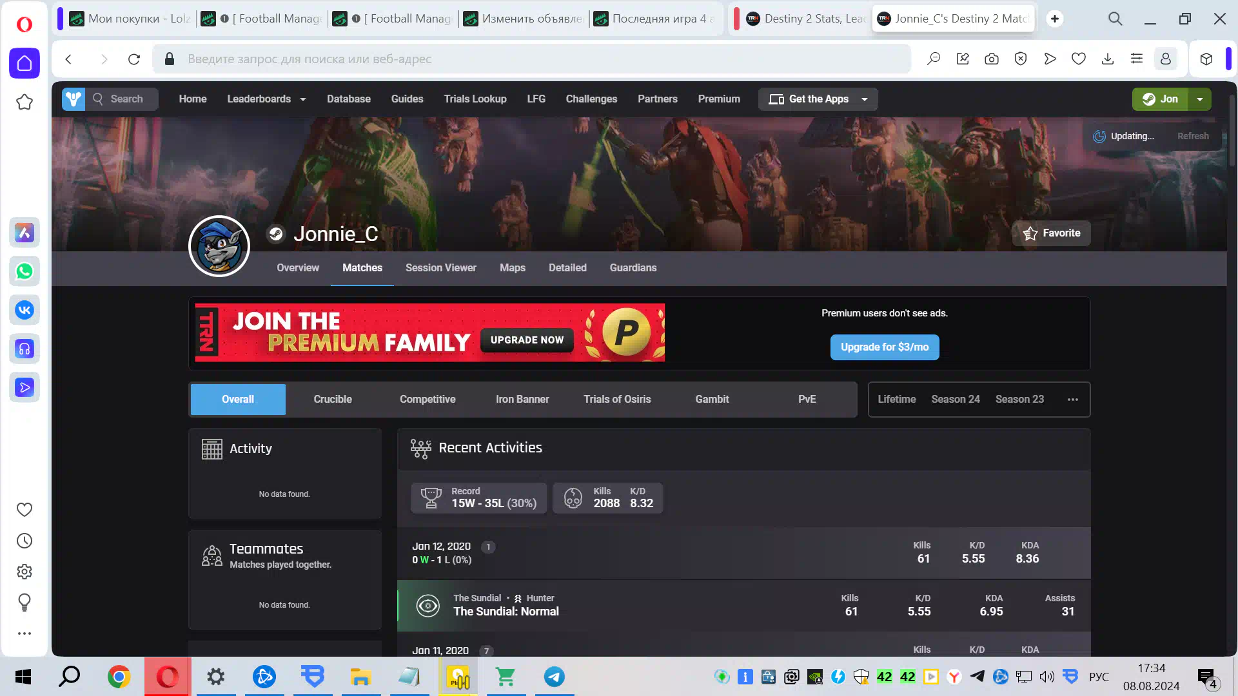
Task: Open the Opera profile account icon
Action: coord(1166,59)
